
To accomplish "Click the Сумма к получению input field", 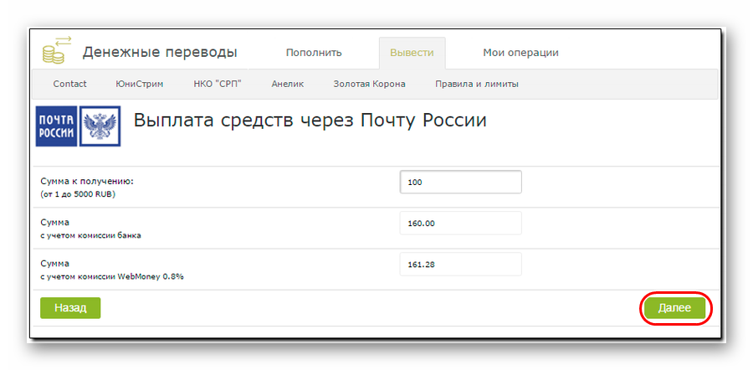I will pyautogui.click(x=460, y=182).
